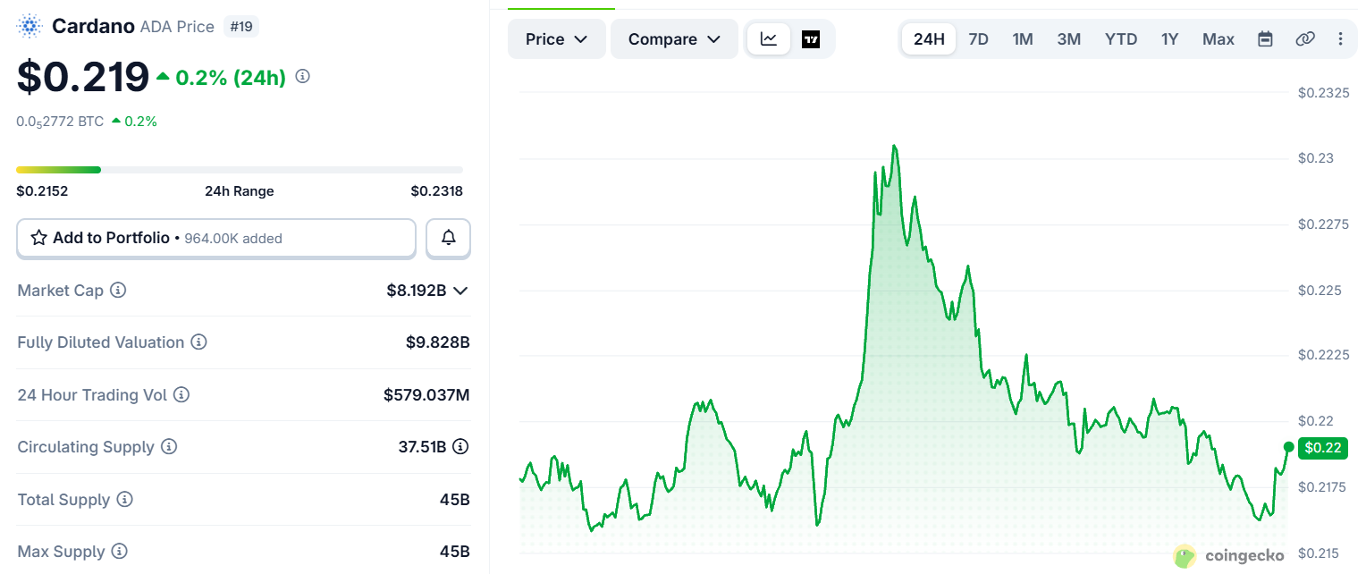Select the 1Y time range
Image resolution: width=1366 pixels, height=574 pixels.
click(1170, 39)
